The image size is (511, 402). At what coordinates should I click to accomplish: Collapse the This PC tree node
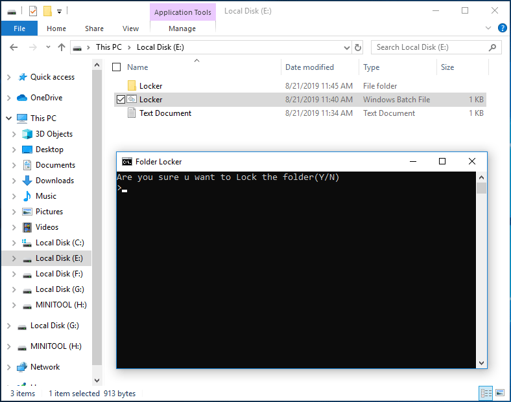[8, 118]
